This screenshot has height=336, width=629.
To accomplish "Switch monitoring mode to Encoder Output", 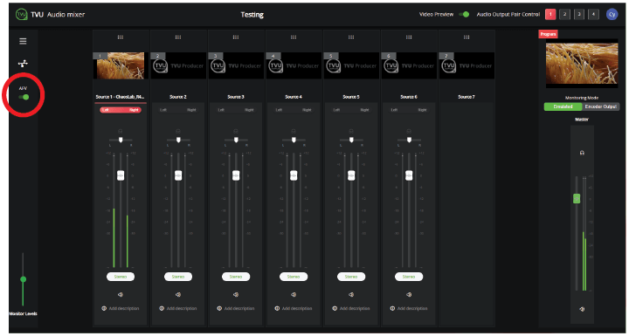I will click(601, 106).
